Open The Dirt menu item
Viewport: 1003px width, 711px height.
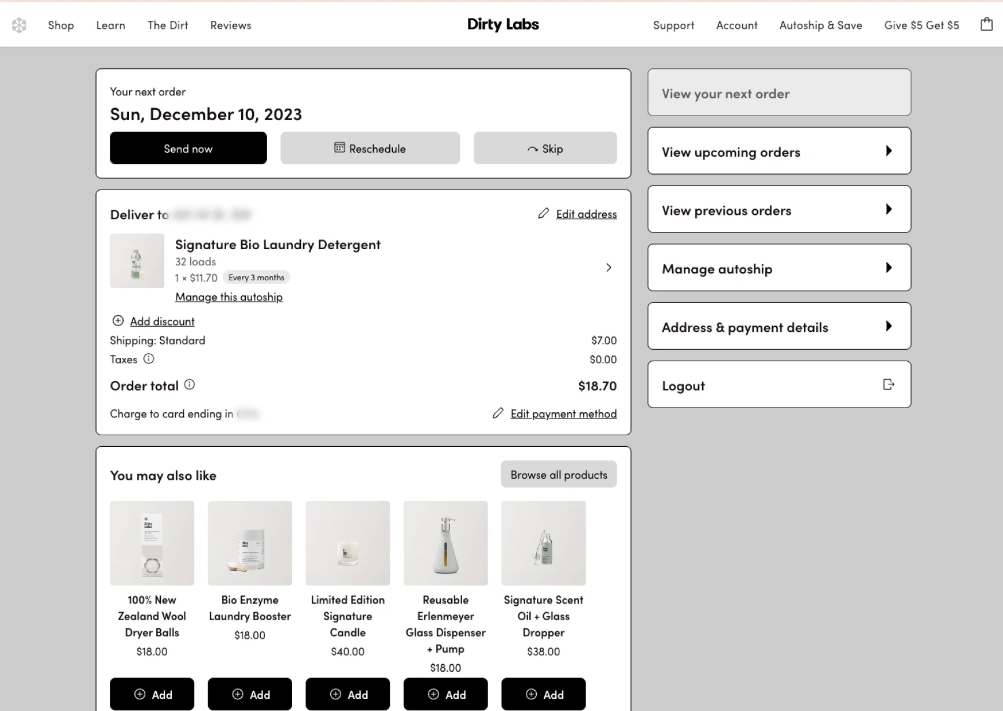pyautogui.click(x=168, y=25)
